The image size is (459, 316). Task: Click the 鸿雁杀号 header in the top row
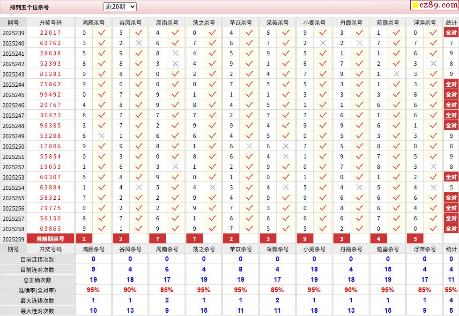pyautogui.click(x=93, y=23)
